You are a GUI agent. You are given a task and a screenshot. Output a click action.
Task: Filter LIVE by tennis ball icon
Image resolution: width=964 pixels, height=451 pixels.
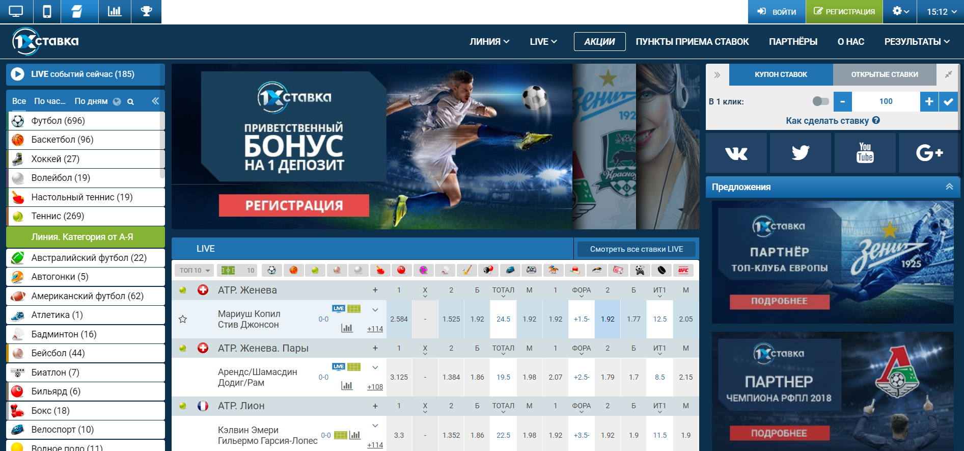pyautogui.click(x=315, y=270)
